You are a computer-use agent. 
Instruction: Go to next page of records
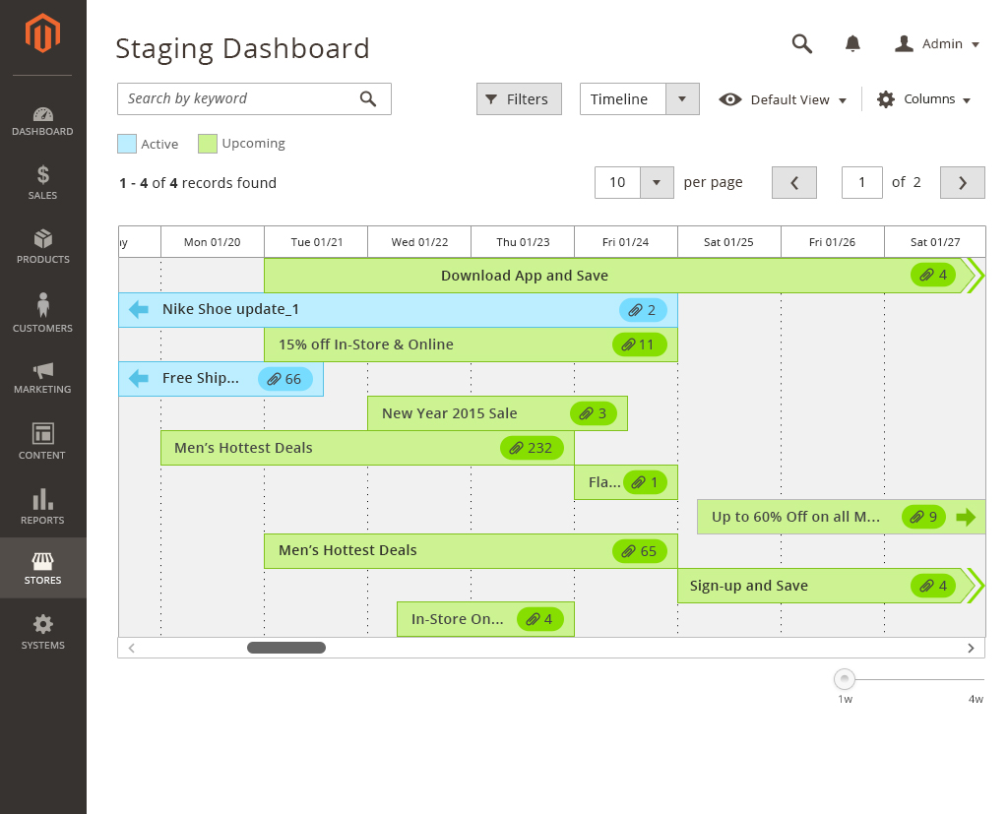(x=962, y=182)
